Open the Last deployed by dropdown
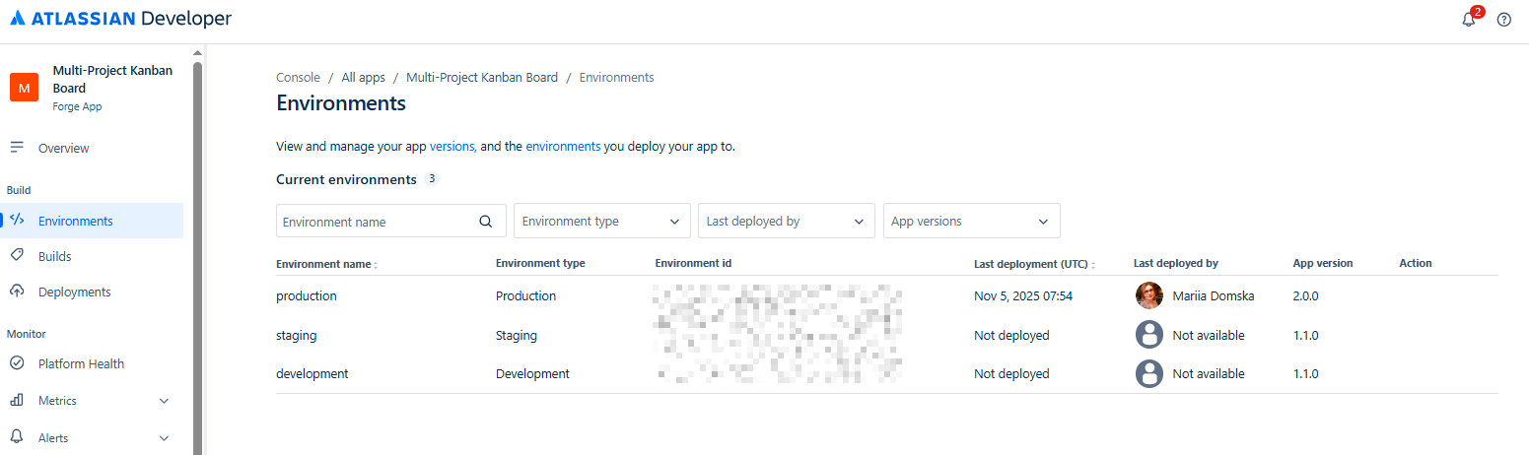The width and height of the screenshot is (1529, 455). pyautogui.click(x=786, y=222)
